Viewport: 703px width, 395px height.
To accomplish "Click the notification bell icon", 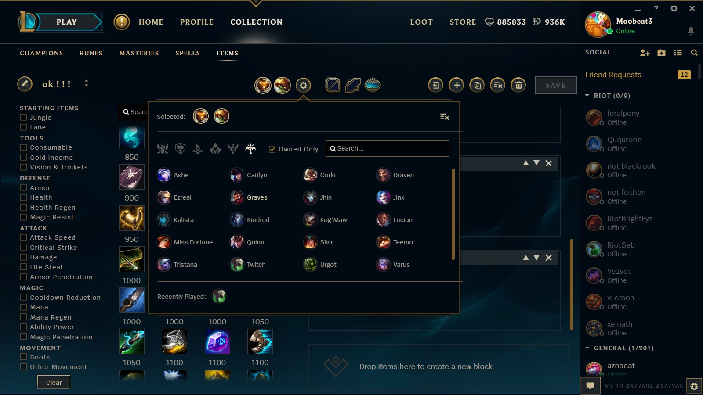I will 691,31.
